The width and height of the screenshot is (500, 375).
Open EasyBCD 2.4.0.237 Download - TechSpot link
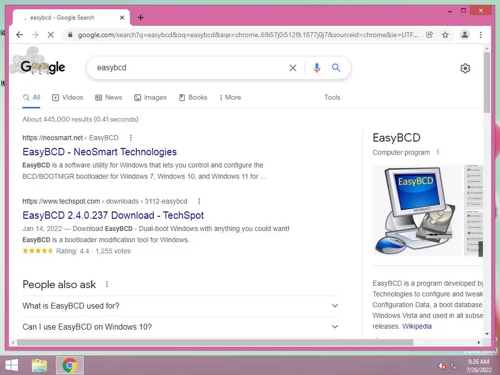(113, 215)
